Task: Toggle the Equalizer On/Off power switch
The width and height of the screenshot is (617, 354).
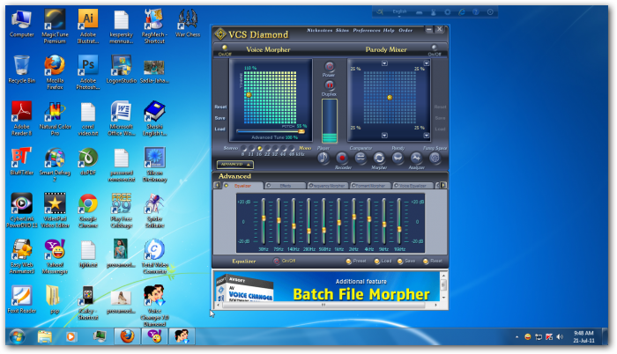Action: click(x=277, y=261)
